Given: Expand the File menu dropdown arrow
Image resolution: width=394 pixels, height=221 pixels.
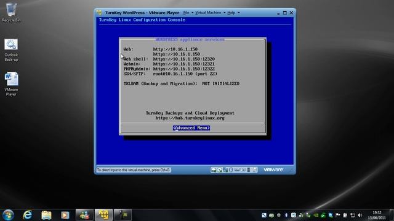Looking at the screenshot, I should pos(193,12).
